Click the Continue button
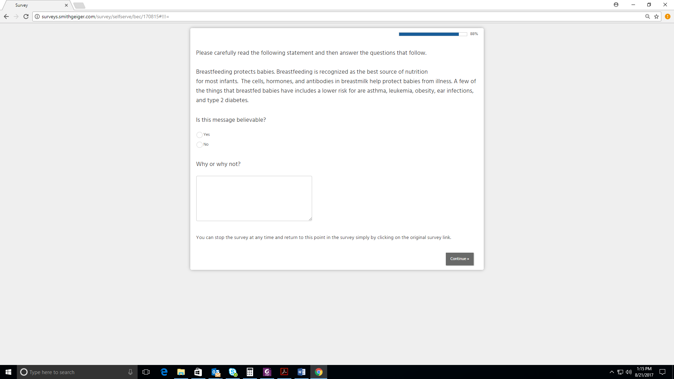 coord(460,259)
